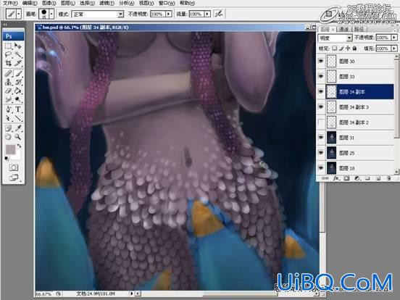
Task: Create new adjustment layer
Action: click(357, 178)
